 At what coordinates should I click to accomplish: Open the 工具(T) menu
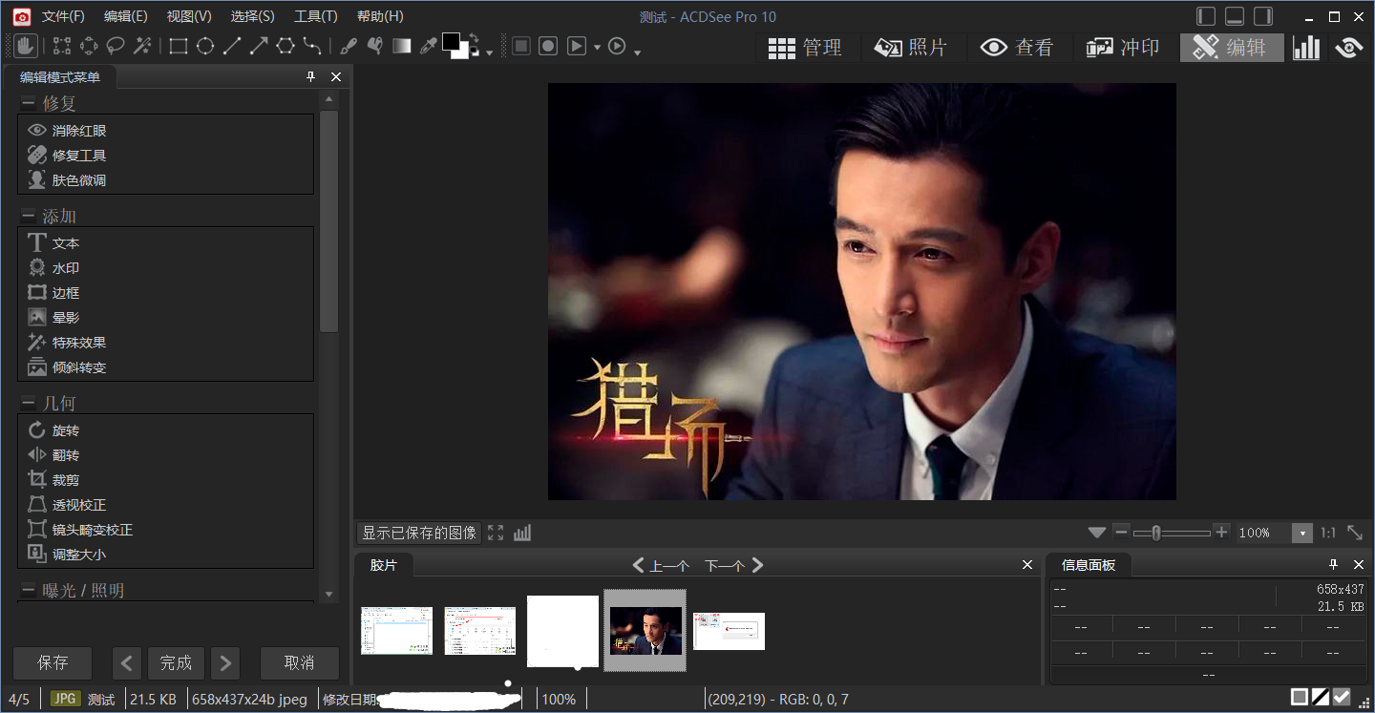point(316,16)
